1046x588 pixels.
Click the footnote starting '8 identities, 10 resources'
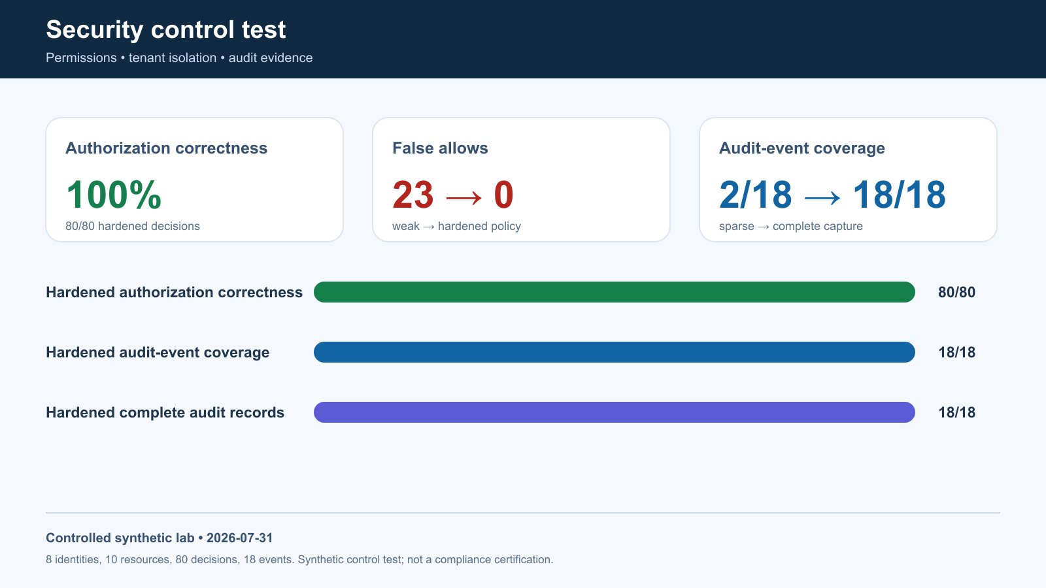point(299,559)
